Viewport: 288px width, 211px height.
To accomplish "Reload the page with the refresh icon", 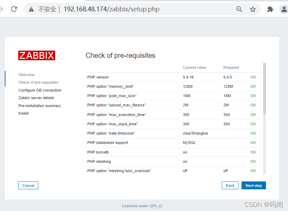I will coord(14,9).
